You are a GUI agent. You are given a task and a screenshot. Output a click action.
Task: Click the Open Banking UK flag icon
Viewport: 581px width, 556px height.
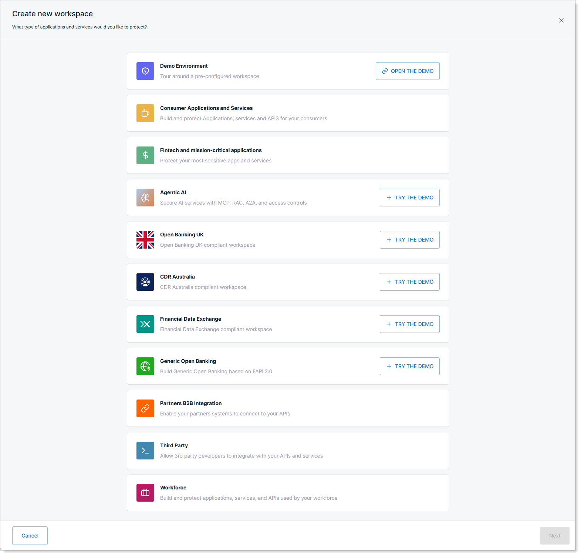(x=145, y=240)
